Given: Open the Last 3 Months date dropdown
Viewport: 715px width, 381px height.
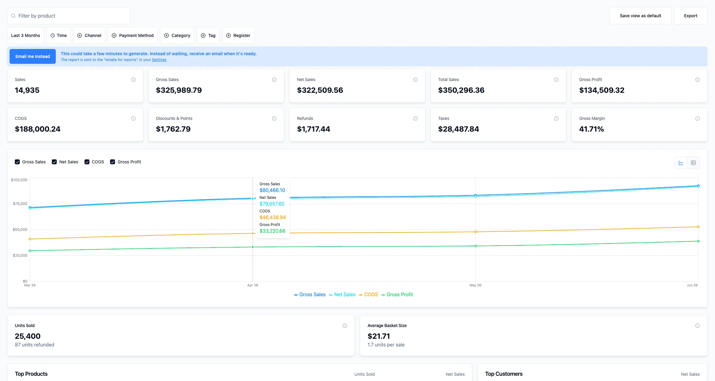Looking at the screenshot, I should (x=26, y=35).
